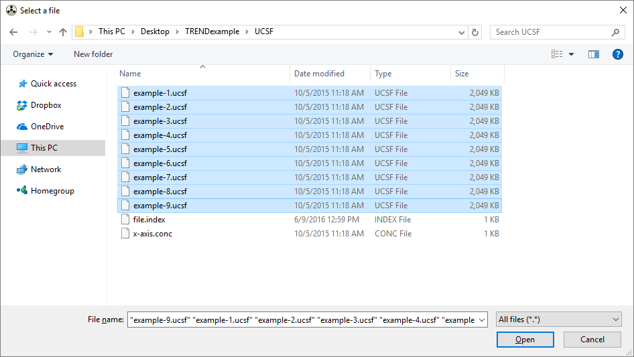The height and width of the screenshot is (357, 634).
Task: Toggle the preview pane icon
Action: pyautogui.click(x=593, y=54)
